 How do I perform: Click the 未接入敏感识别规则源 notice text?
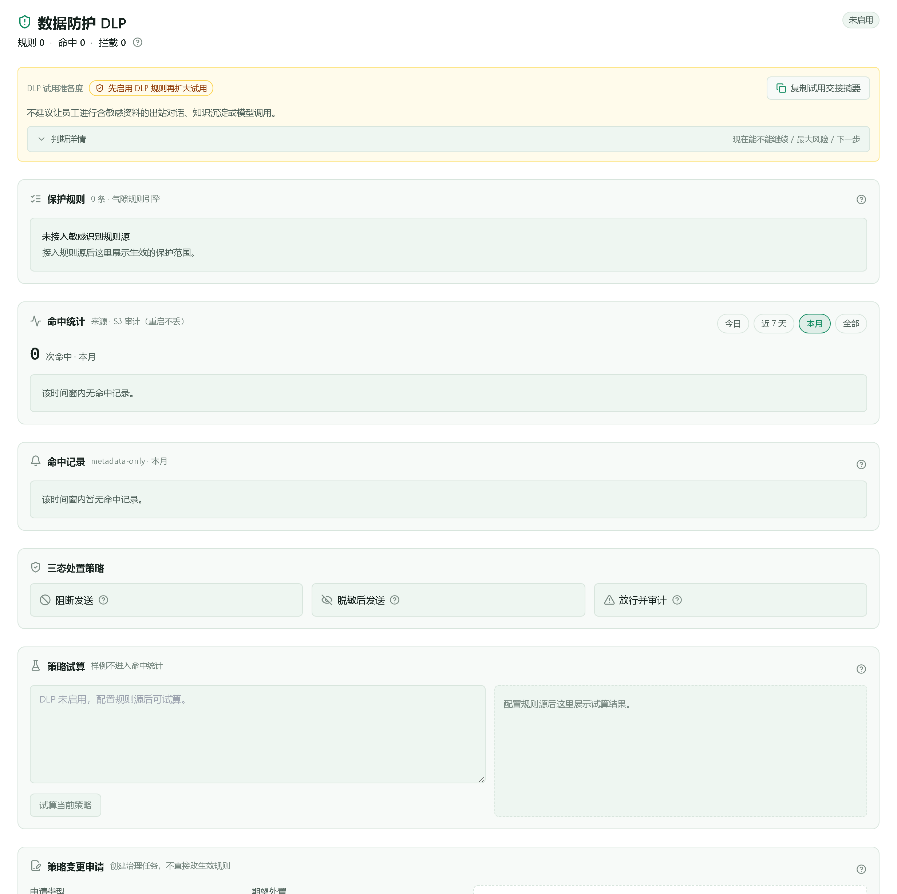86,236
